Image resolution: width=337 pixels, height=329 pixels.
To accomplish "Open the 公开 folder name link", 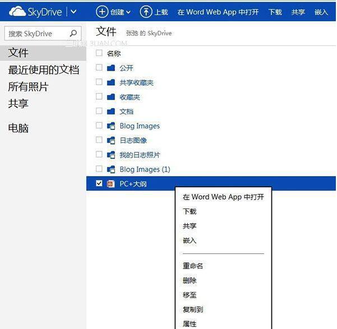I will tap(126, 68).
